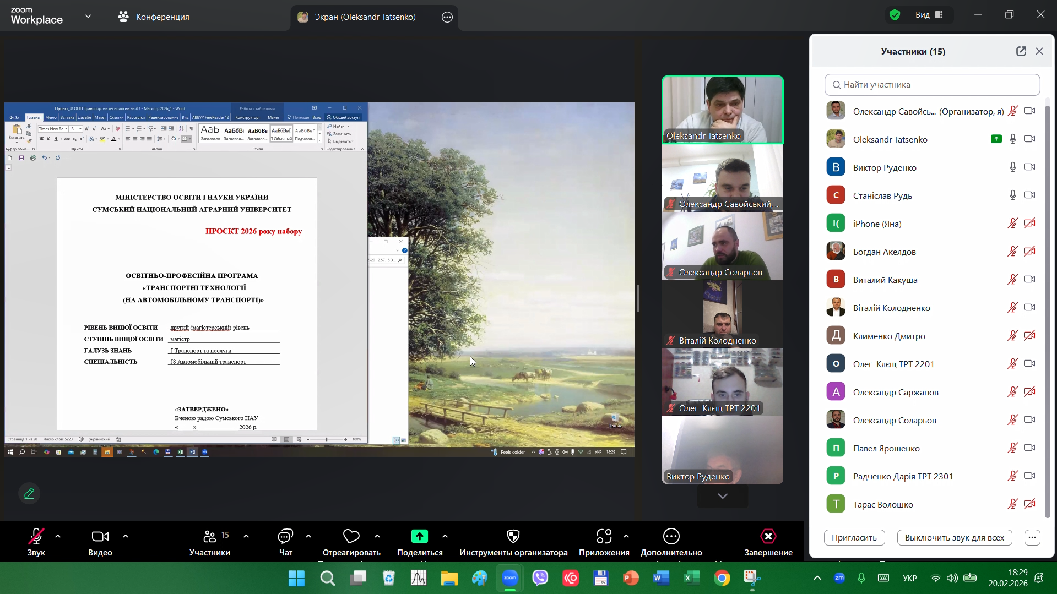
Task: Open the annotation pencil icon
Action: 29,494
